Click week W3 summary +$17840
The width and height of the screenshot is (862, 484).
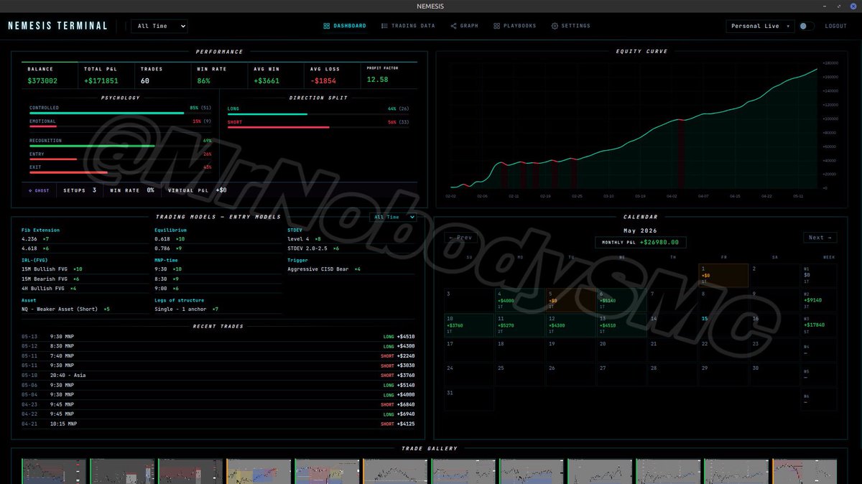(x=819, y=325)
